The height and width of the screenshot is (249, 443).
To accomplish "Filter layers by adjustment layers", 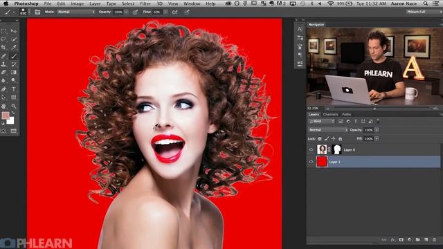I will (348, 122).
